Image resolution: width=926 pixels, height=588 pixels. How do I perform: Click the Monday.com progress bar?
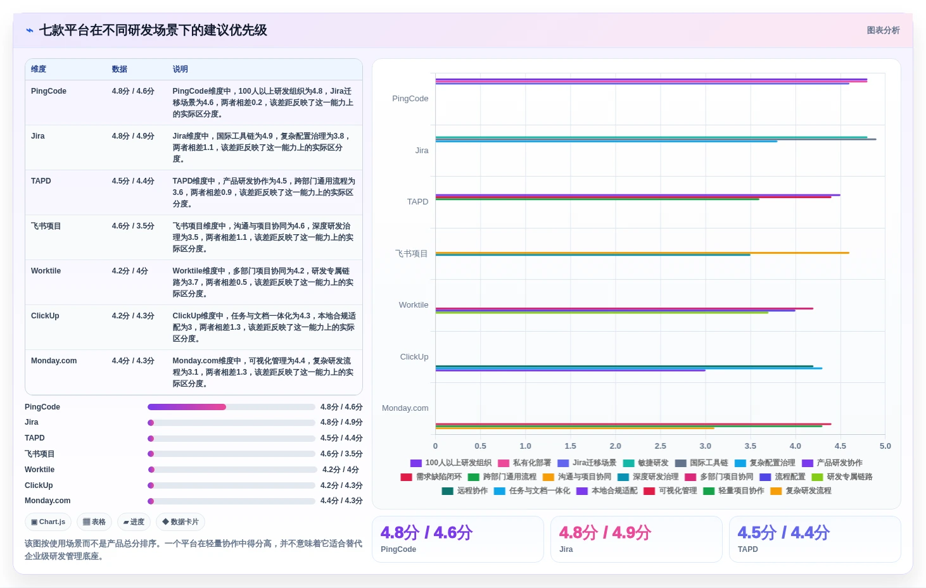pyautogui.click(x=231, y=501)
